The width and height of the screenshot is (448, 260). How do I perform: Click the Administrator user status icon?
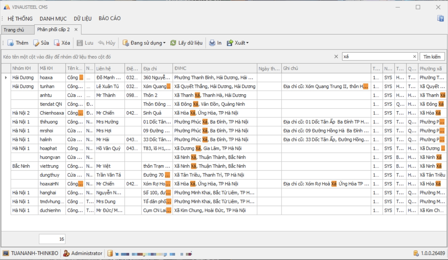(x=66, y=253)
